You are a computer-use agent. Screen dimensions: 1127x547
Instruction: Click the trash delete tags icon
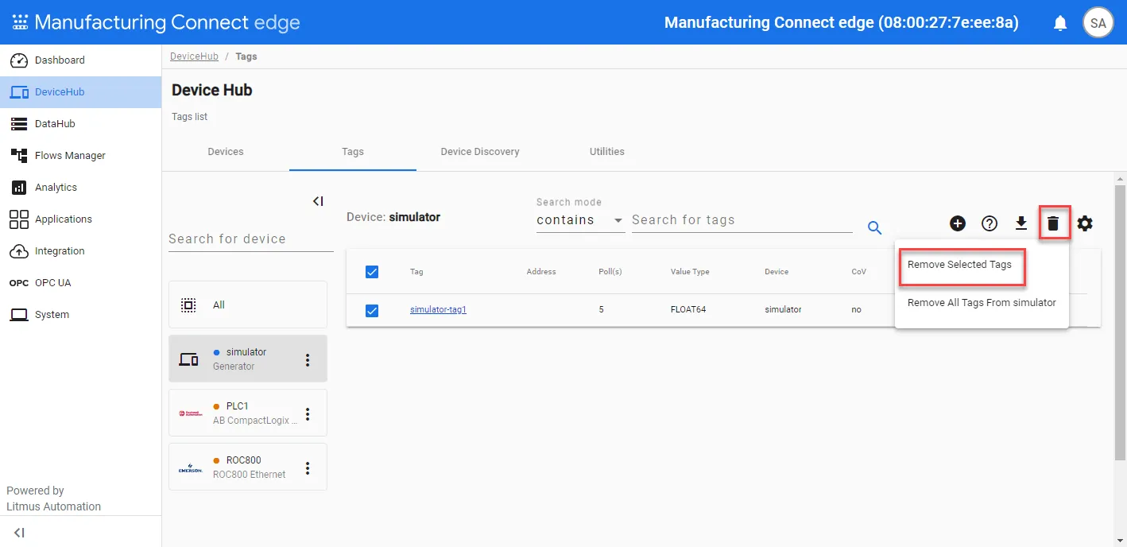click(1053, 224)
